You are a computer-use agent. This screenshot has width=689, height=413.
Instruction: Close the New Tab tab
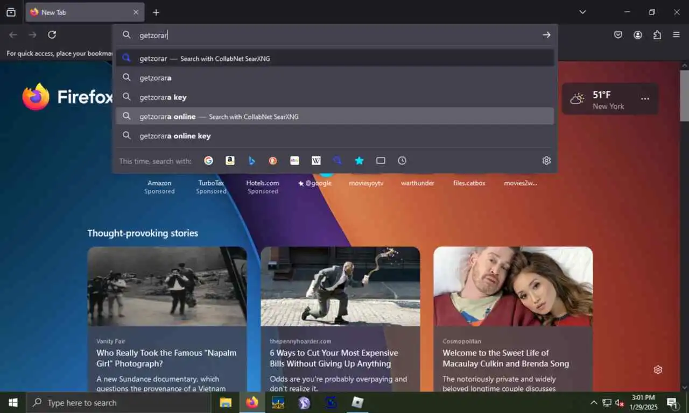[136, 12]
